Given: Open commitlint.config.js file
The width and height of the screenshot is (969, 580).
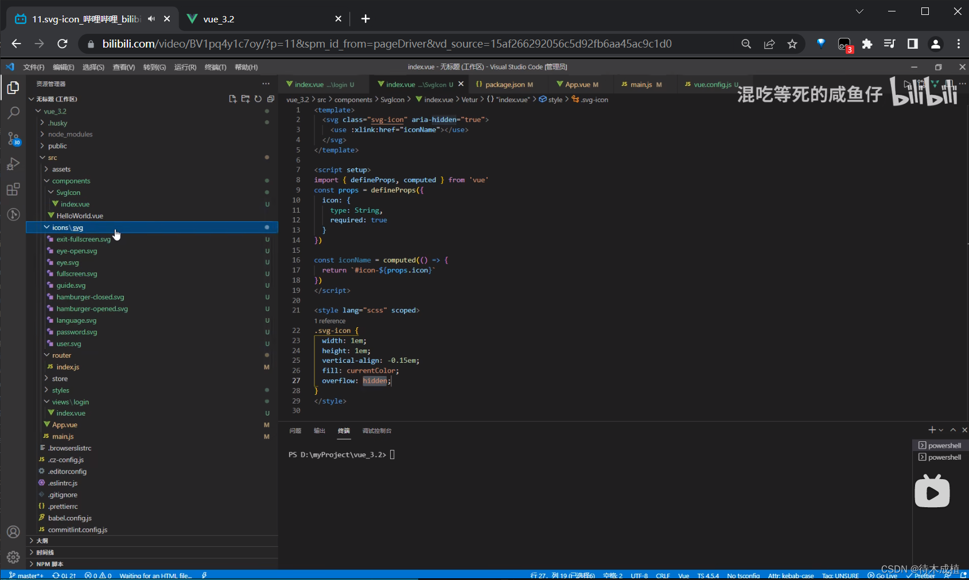Looking at the screenshot, I should [77, 530].
